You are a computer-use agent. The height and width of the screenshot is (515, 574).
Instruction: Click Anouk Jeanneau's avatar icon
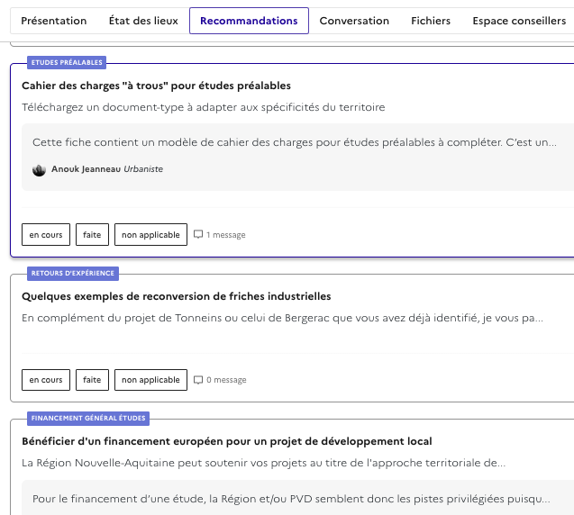pos(39,169)
